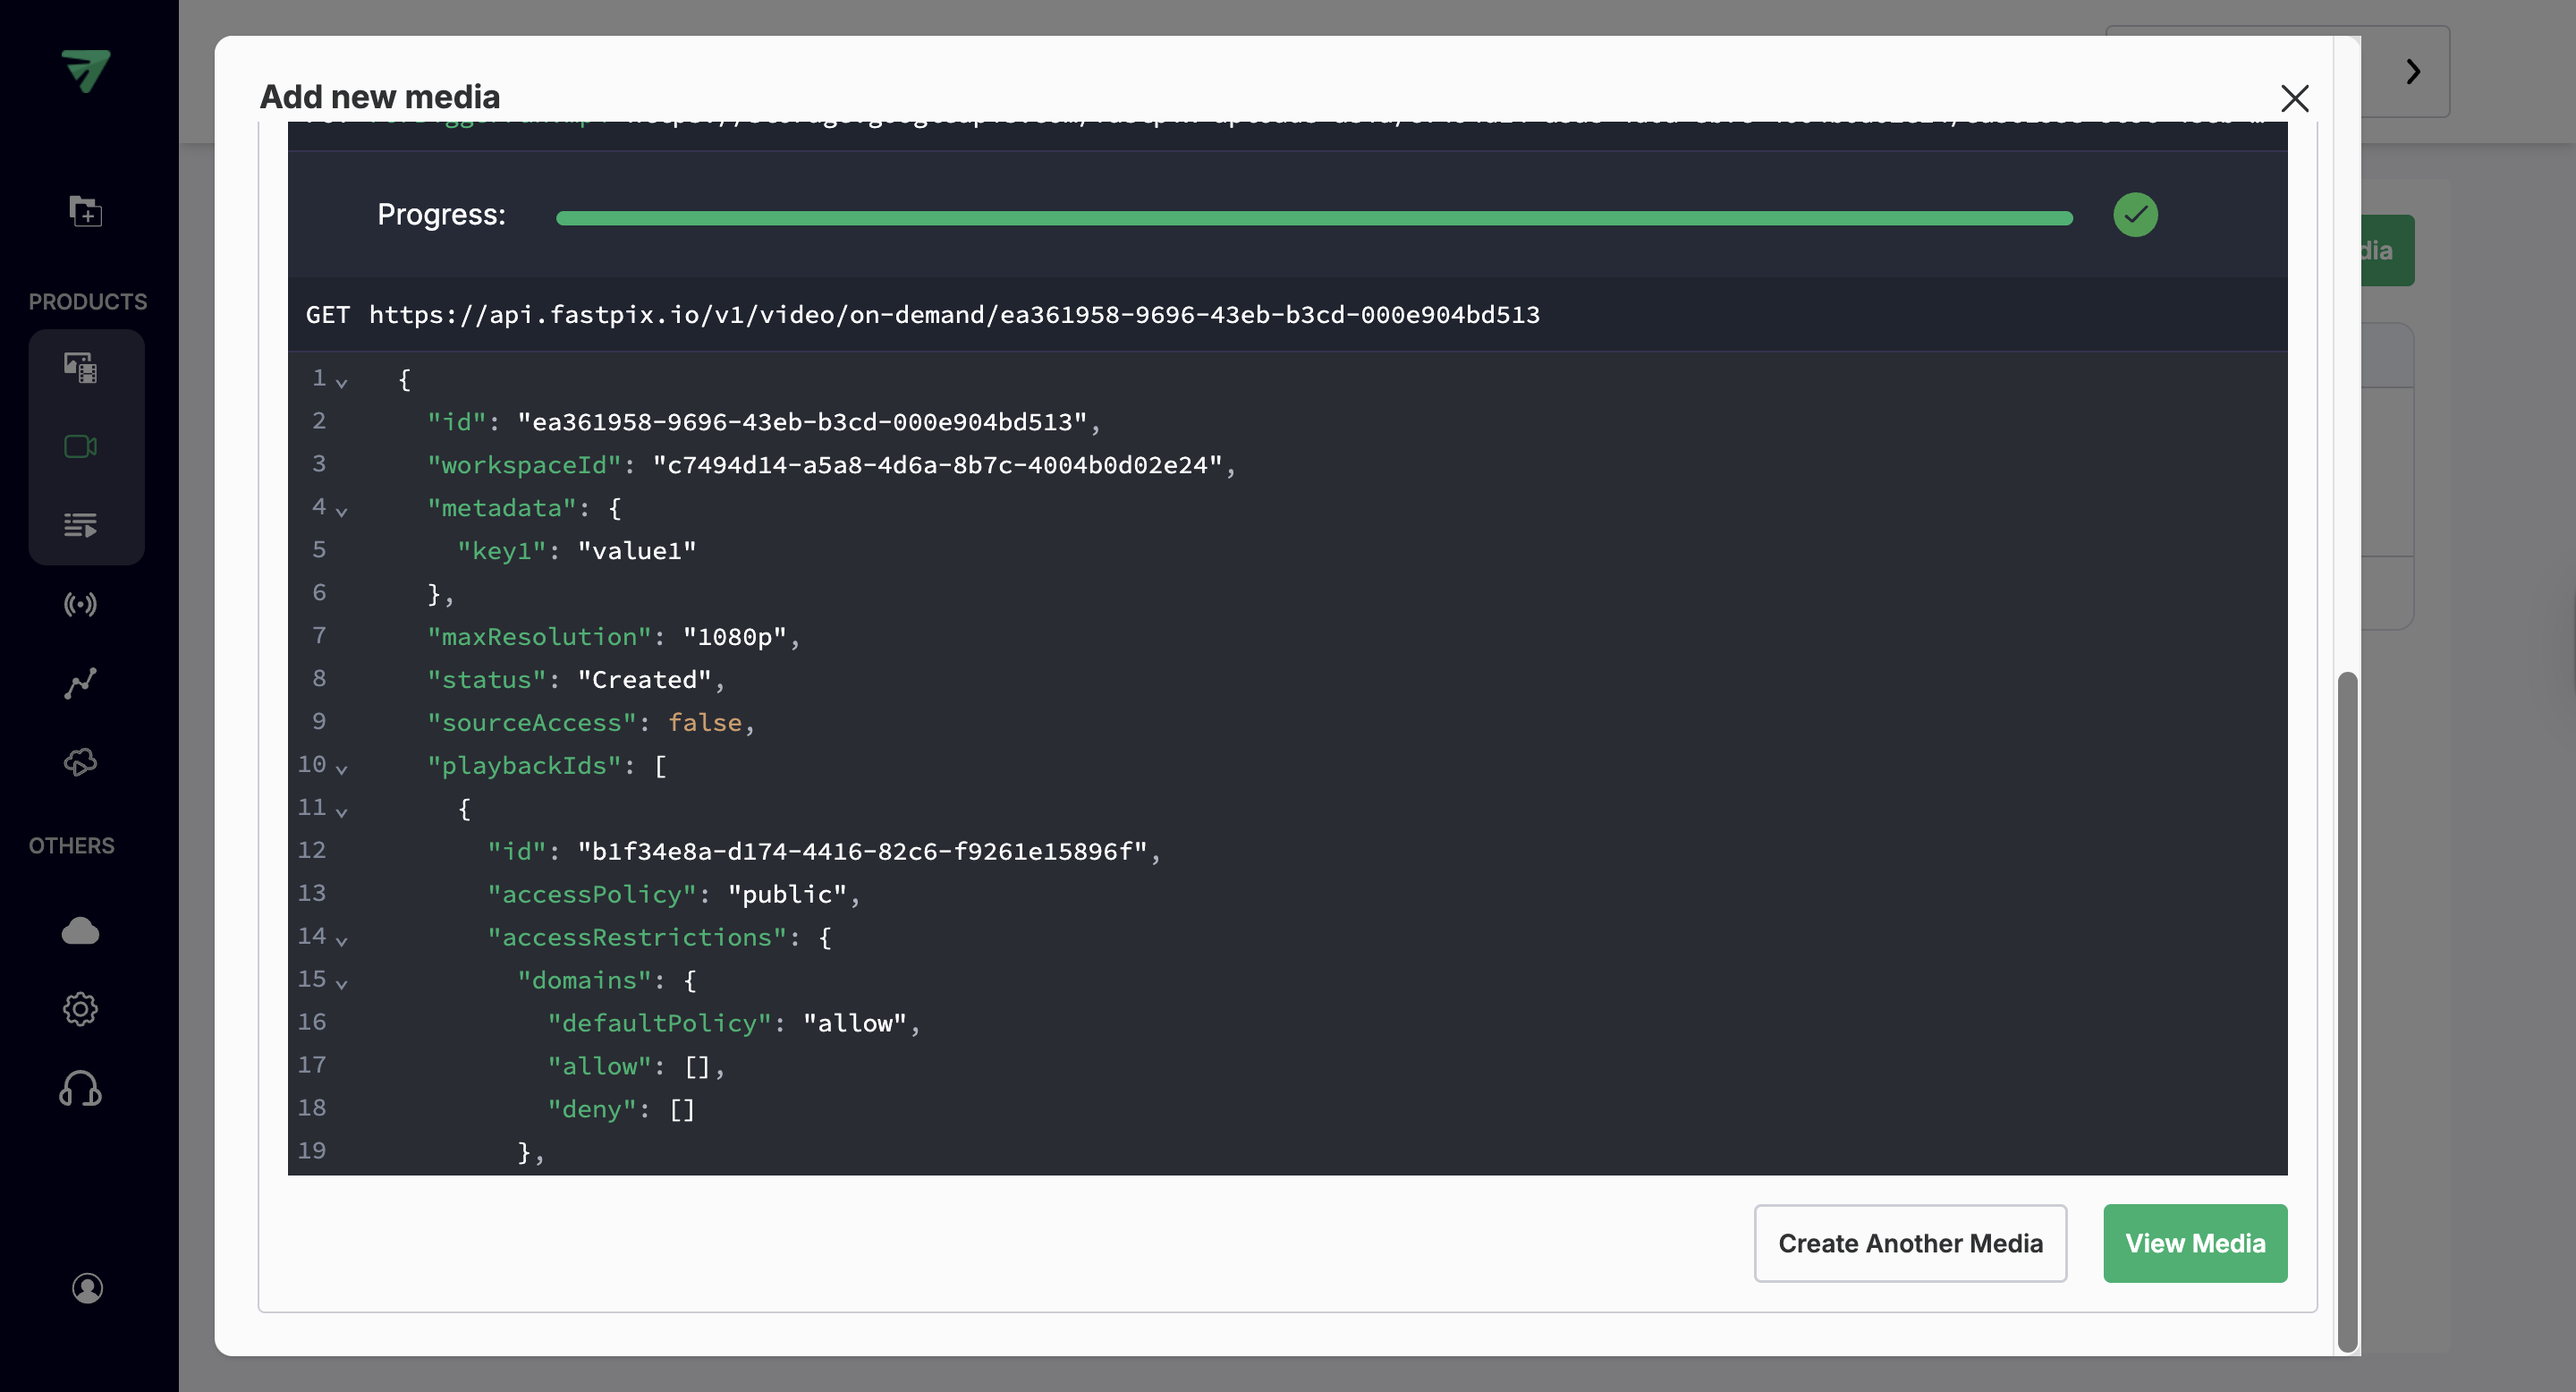
Task: Click the Create Another Media button
Action: click(1910, 1243)
